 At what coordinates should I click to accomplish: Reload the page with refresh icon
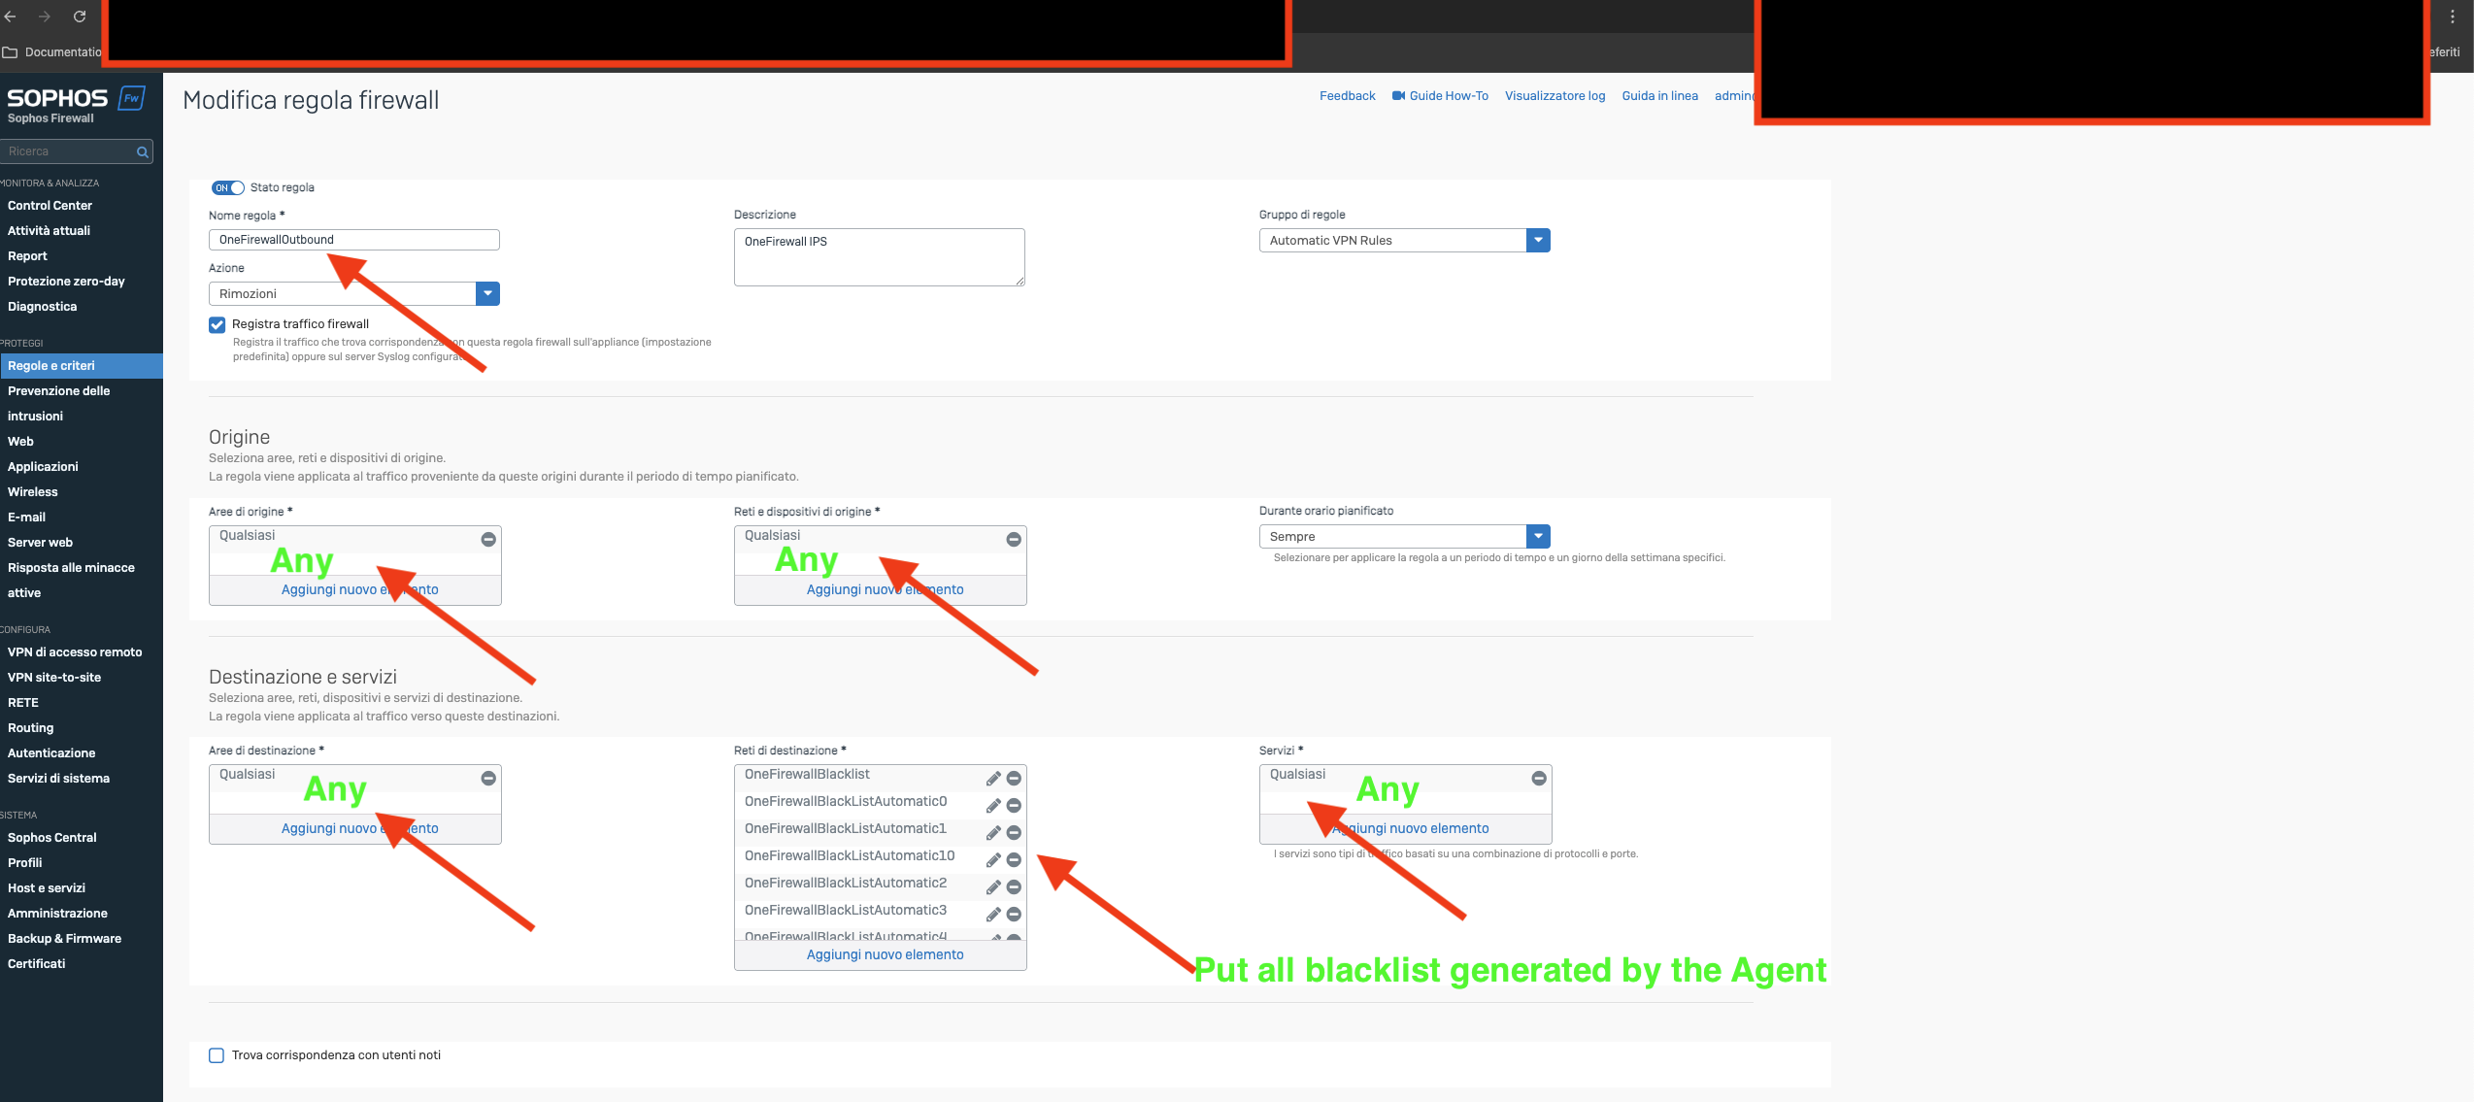[80, 17]
